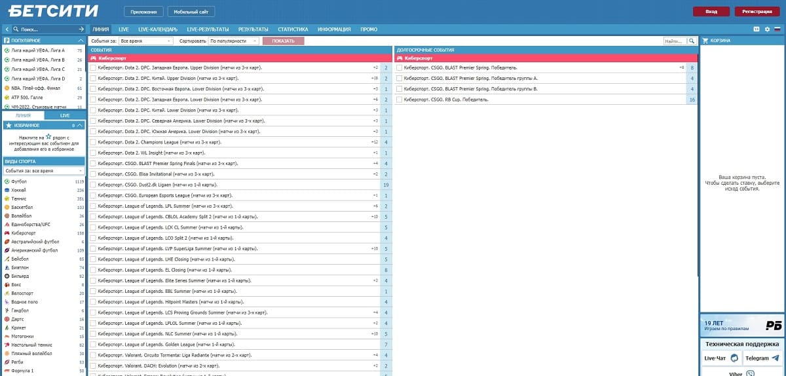Check CSGO BLAST Premier Spring Finals checkbox
786x376 pixels.
[x=92, y=164]
